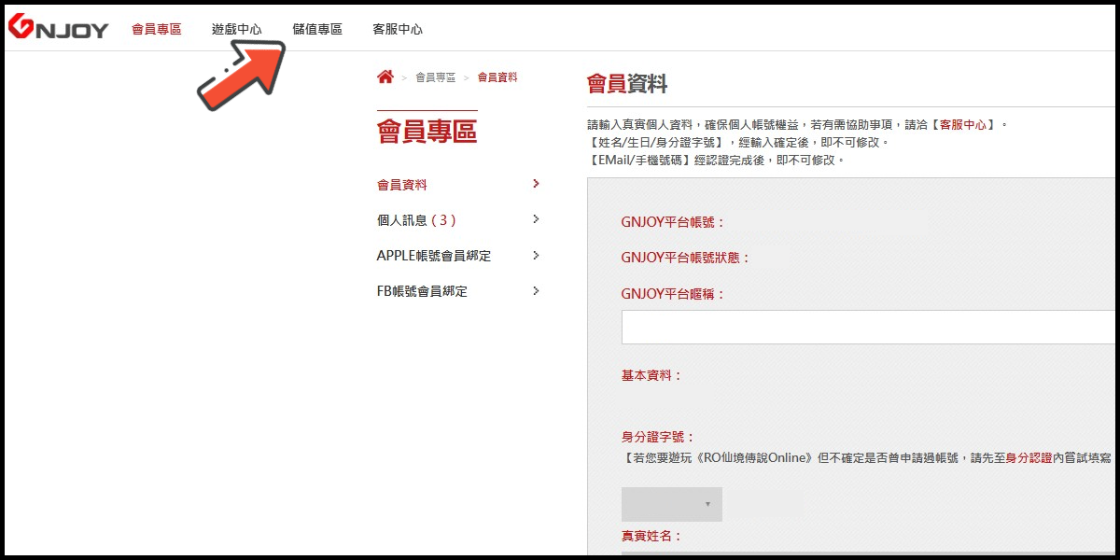Click the 會員資料 page heading

tap(627, 84)
